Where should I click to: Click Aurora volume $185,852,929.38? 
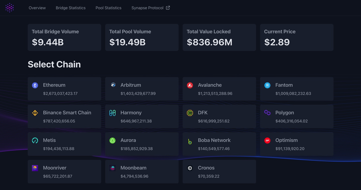point(137,149)
